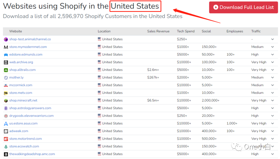This screenshot has width=280, height=159.
Task: Click the store.mymodernmet.com favicon icon
Action: (6, 47)
